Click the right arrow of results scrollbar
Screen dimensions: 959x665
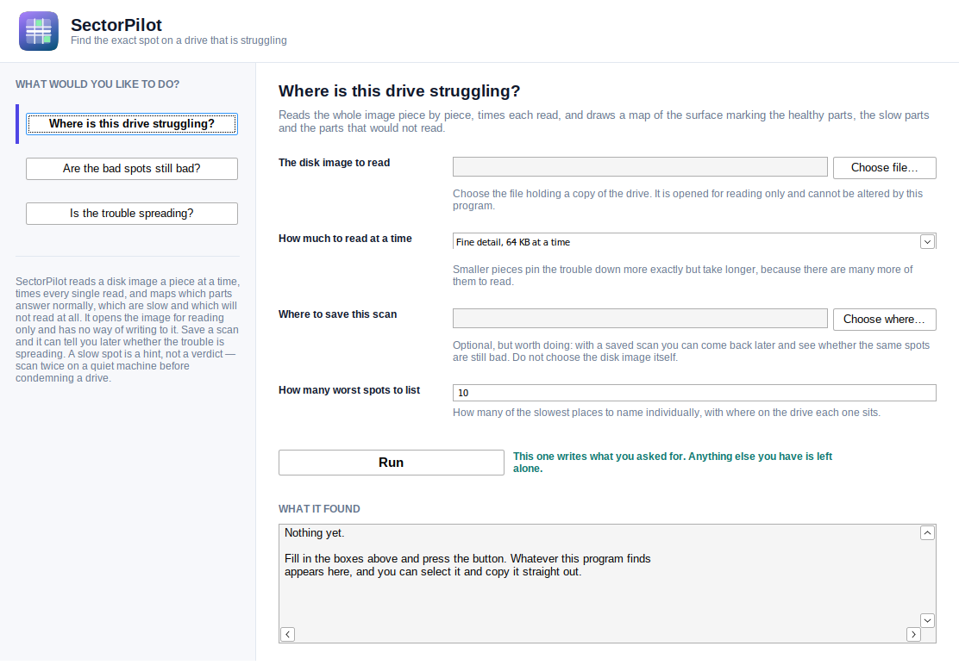click(913, 635)
